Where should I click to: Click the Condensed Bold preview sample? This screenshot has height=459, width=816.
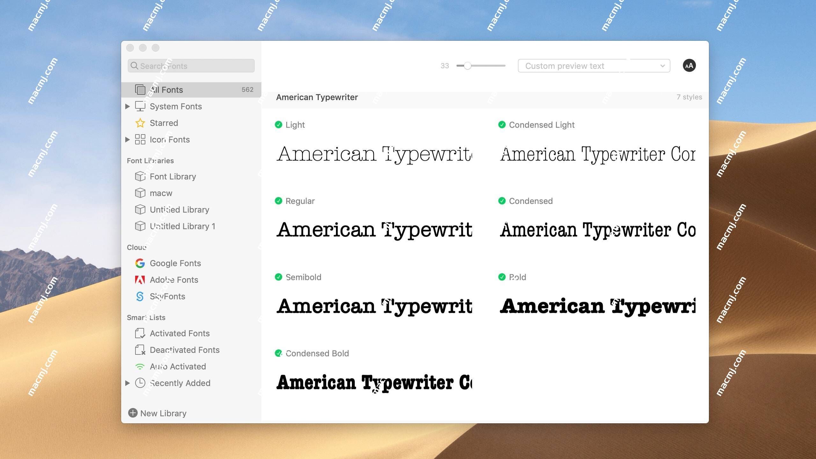374,383
